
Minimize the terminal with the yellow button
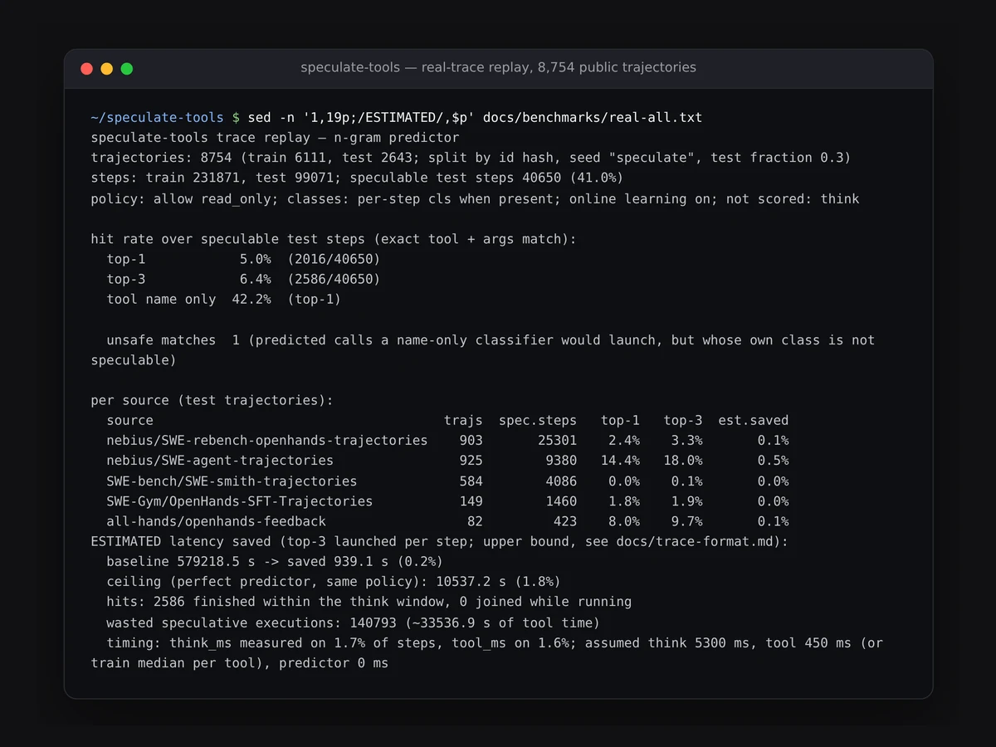106,69
